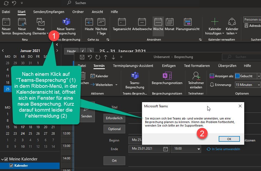This screenshot has width=261, height=171.
Task: Click Kalender in the Aktionen group
Action: 99,76
